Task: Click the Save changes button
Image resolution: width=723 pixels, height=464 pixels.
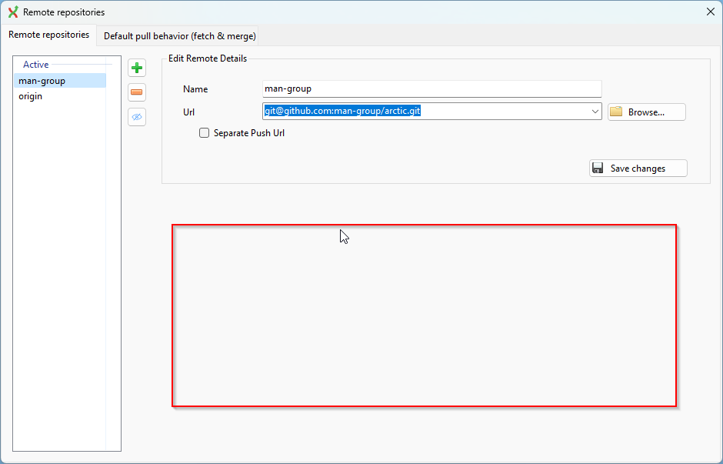Action: click(x=638, y=169)
